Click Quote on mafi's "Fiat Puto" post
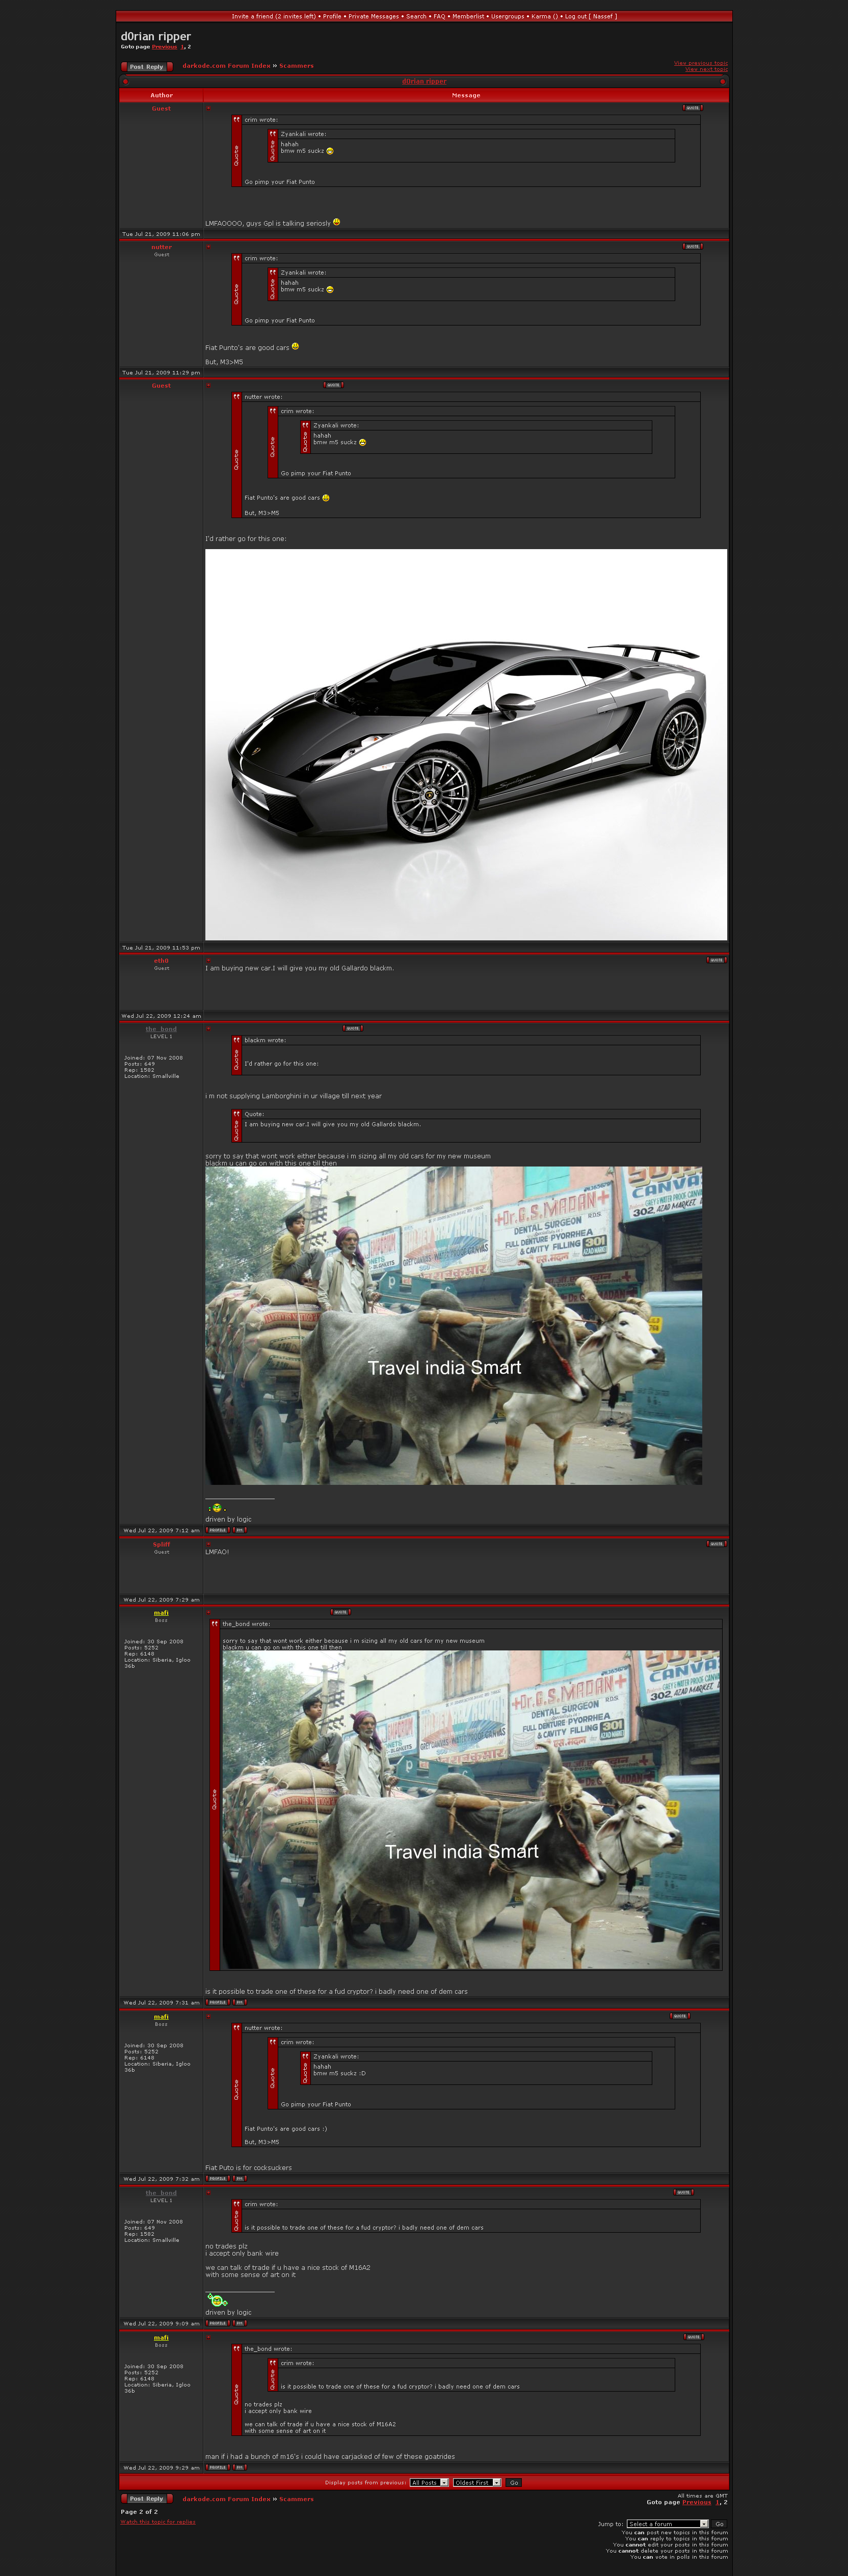The height and width of the screenshot is (2576, 848). [680, 2016]
